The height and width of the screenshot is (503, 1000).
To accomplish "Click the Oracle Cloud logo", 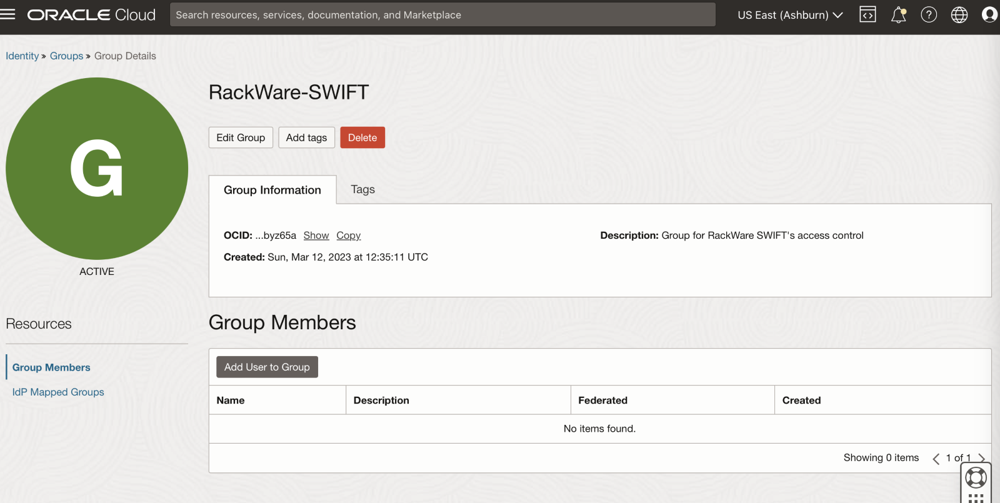I will click(x=91, y=14).
